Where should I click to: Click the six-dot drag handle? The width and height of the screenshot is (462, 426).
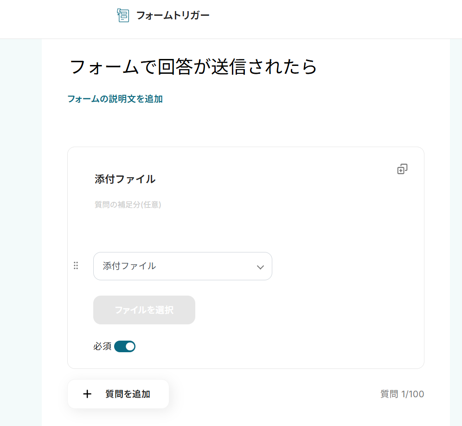point(76,265)
